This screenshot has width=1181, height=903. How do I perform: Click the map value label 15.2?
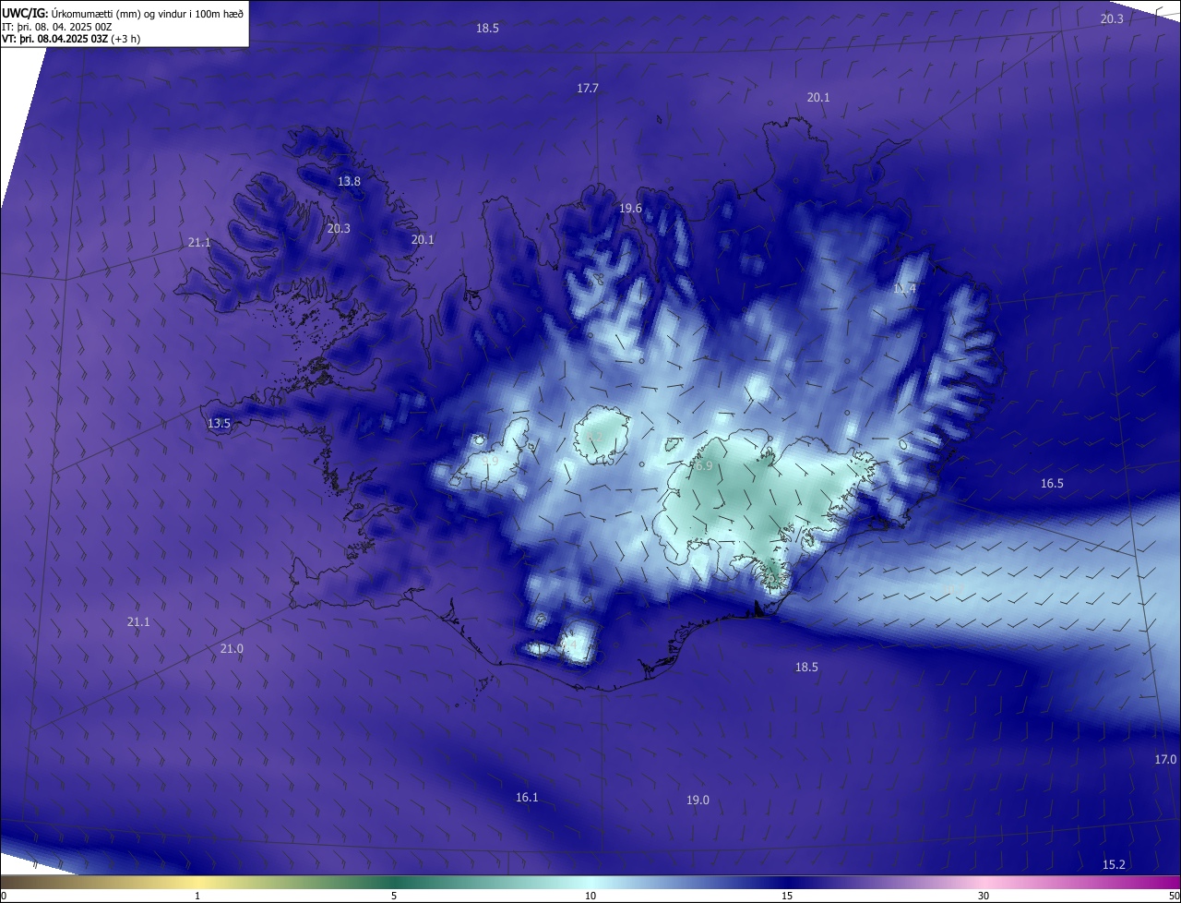pyautogui.click(x=1114, y=865)
